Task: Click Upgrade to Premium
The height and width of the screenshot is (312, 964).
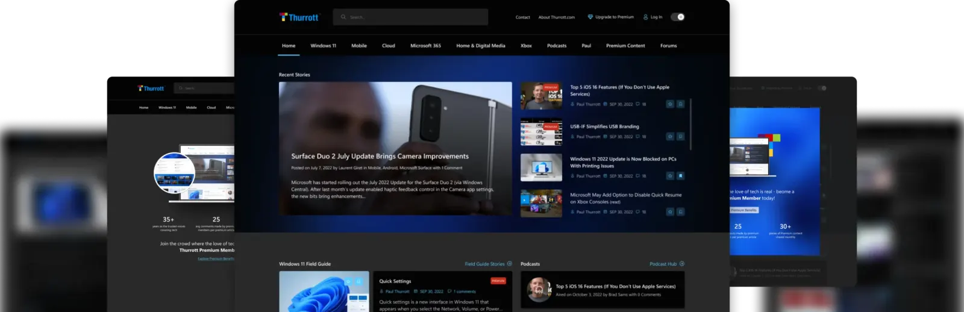Action: pos(615,17)
